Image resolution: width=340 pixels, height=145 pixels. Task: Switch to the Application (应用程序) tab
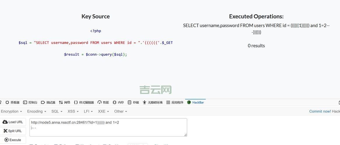click(175, 102)
